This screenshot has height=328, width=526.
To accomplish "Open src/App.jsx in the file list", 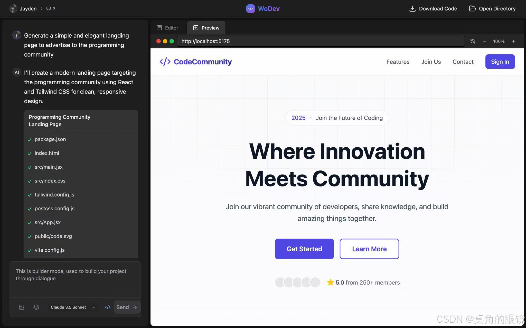I will coord(48,222).
